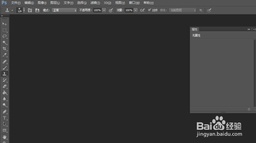Select the Move tool
The width and height of the screenshot is (256, 143).
pos(4,24)
